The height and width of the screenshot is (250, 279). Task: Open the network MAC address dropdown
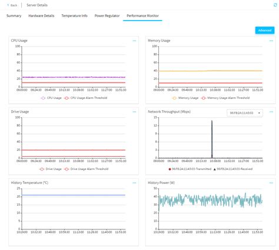245,113
